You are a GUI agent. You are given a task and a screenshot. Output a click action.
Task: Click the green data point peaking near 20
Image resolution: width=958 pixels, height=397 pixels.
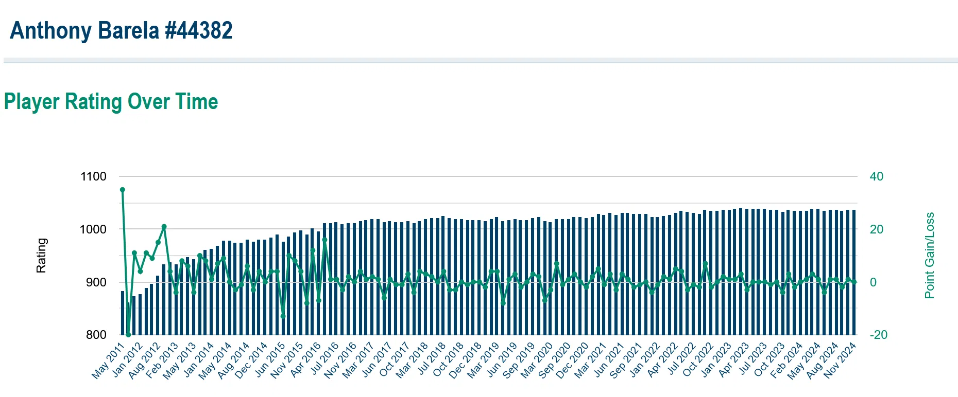coord(164,227)
